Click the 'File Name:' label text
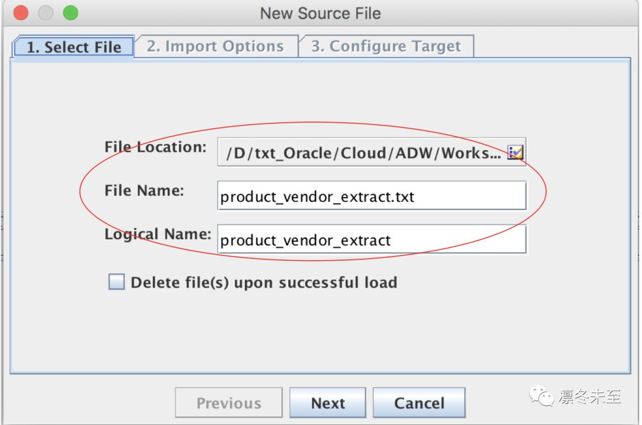Screen dimensions: 642x425 click(x=144, y=190)
